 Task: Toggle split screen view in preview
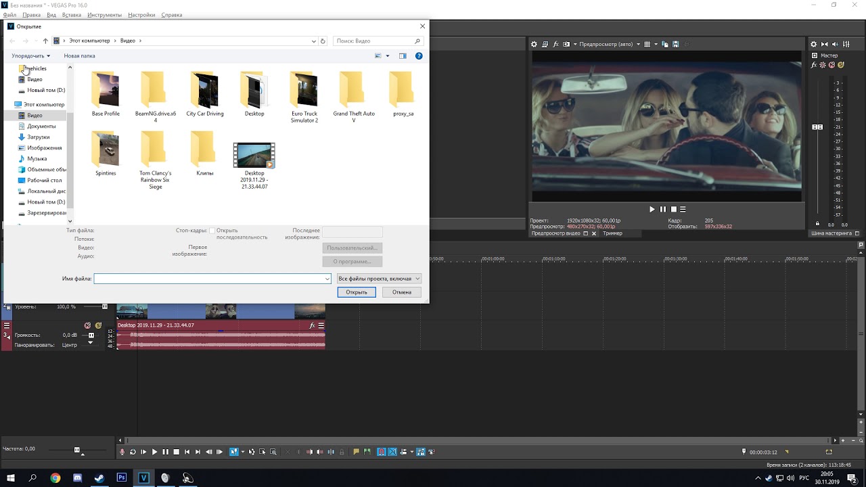point(566,44)
